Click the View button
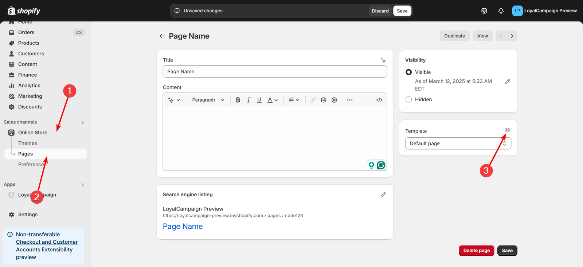Screen dimensions: 583x267 click(x=482, y=36)
